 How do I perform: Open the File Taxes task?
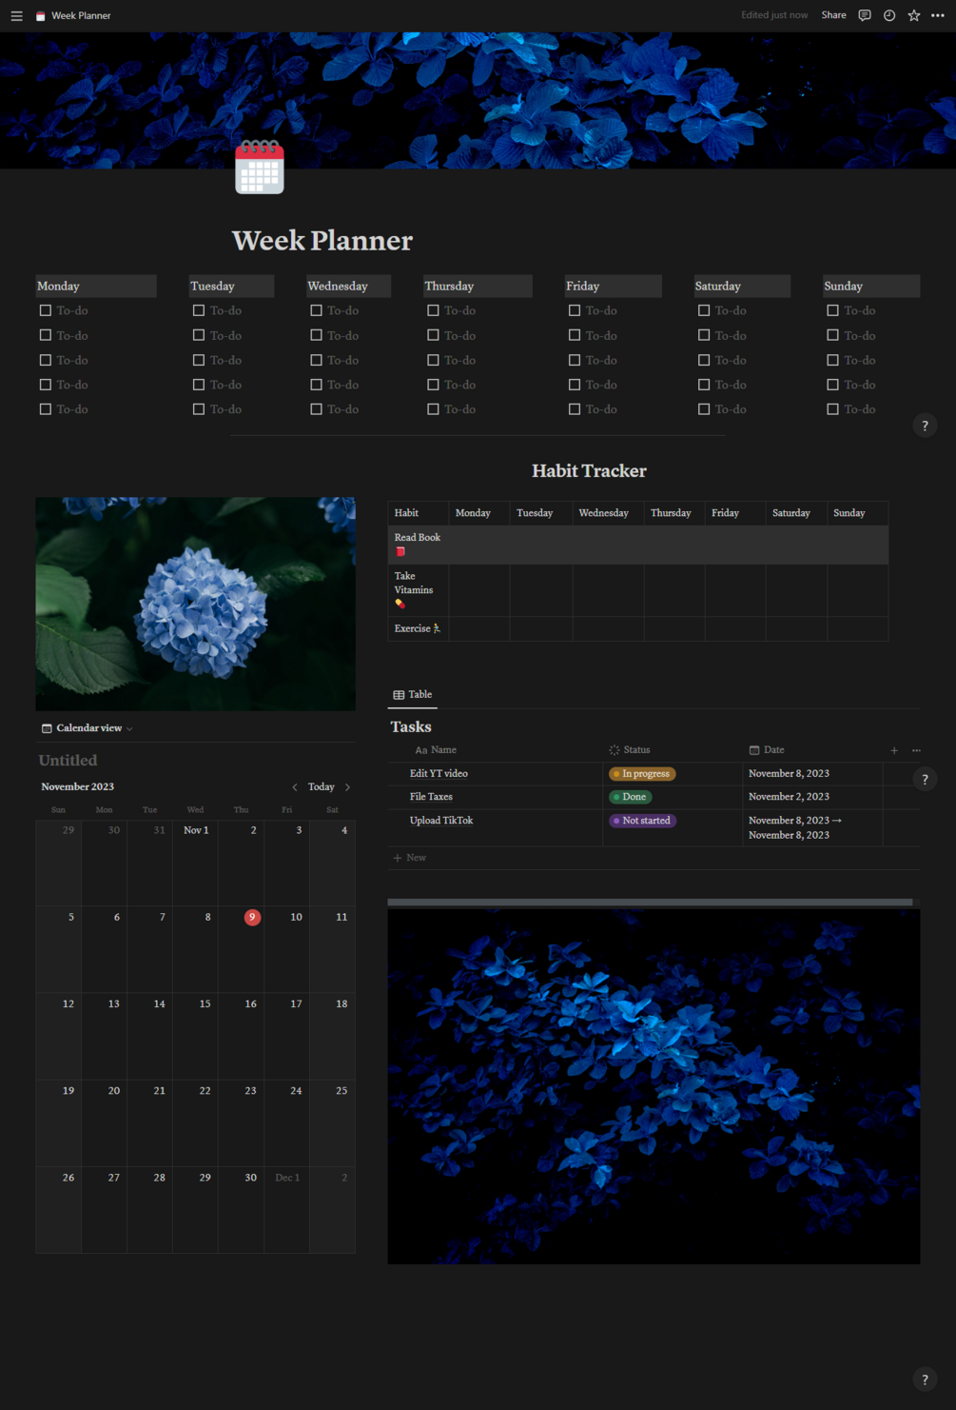point(431,797)
